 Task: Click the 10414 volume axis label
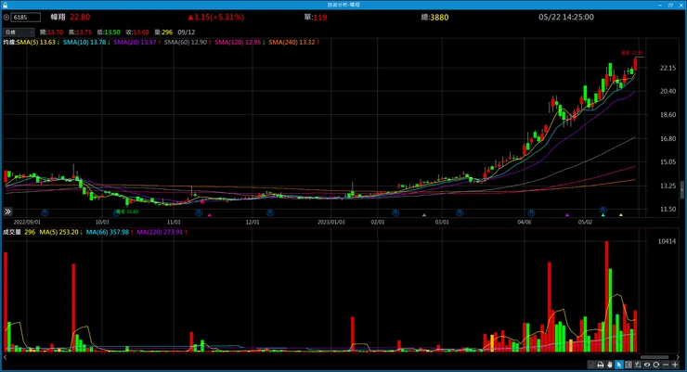667,241
